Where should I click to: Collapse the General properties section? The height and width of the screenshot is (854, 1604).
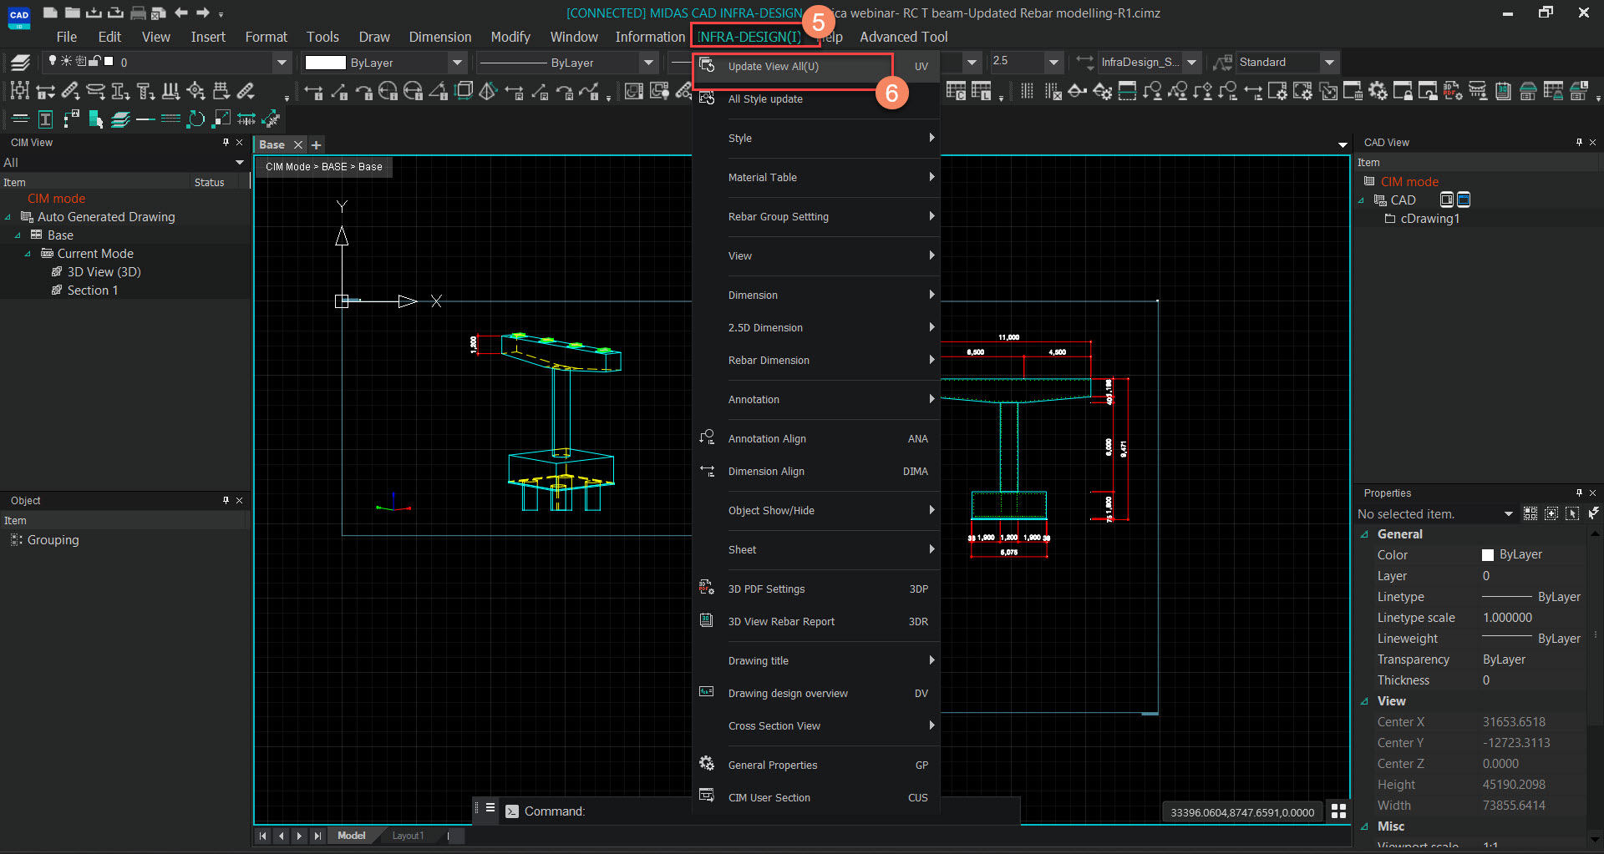pos(1364,534)
